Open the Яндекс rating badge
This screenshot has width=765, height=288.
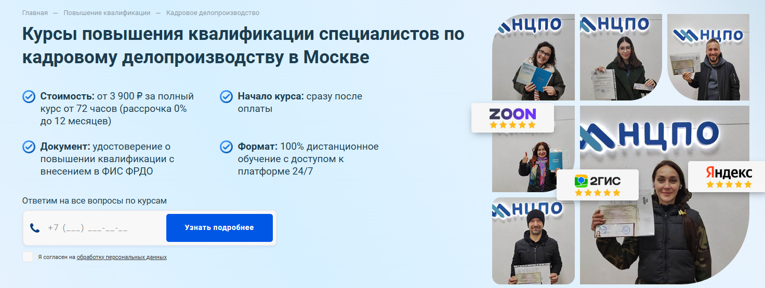click(728, 176)
